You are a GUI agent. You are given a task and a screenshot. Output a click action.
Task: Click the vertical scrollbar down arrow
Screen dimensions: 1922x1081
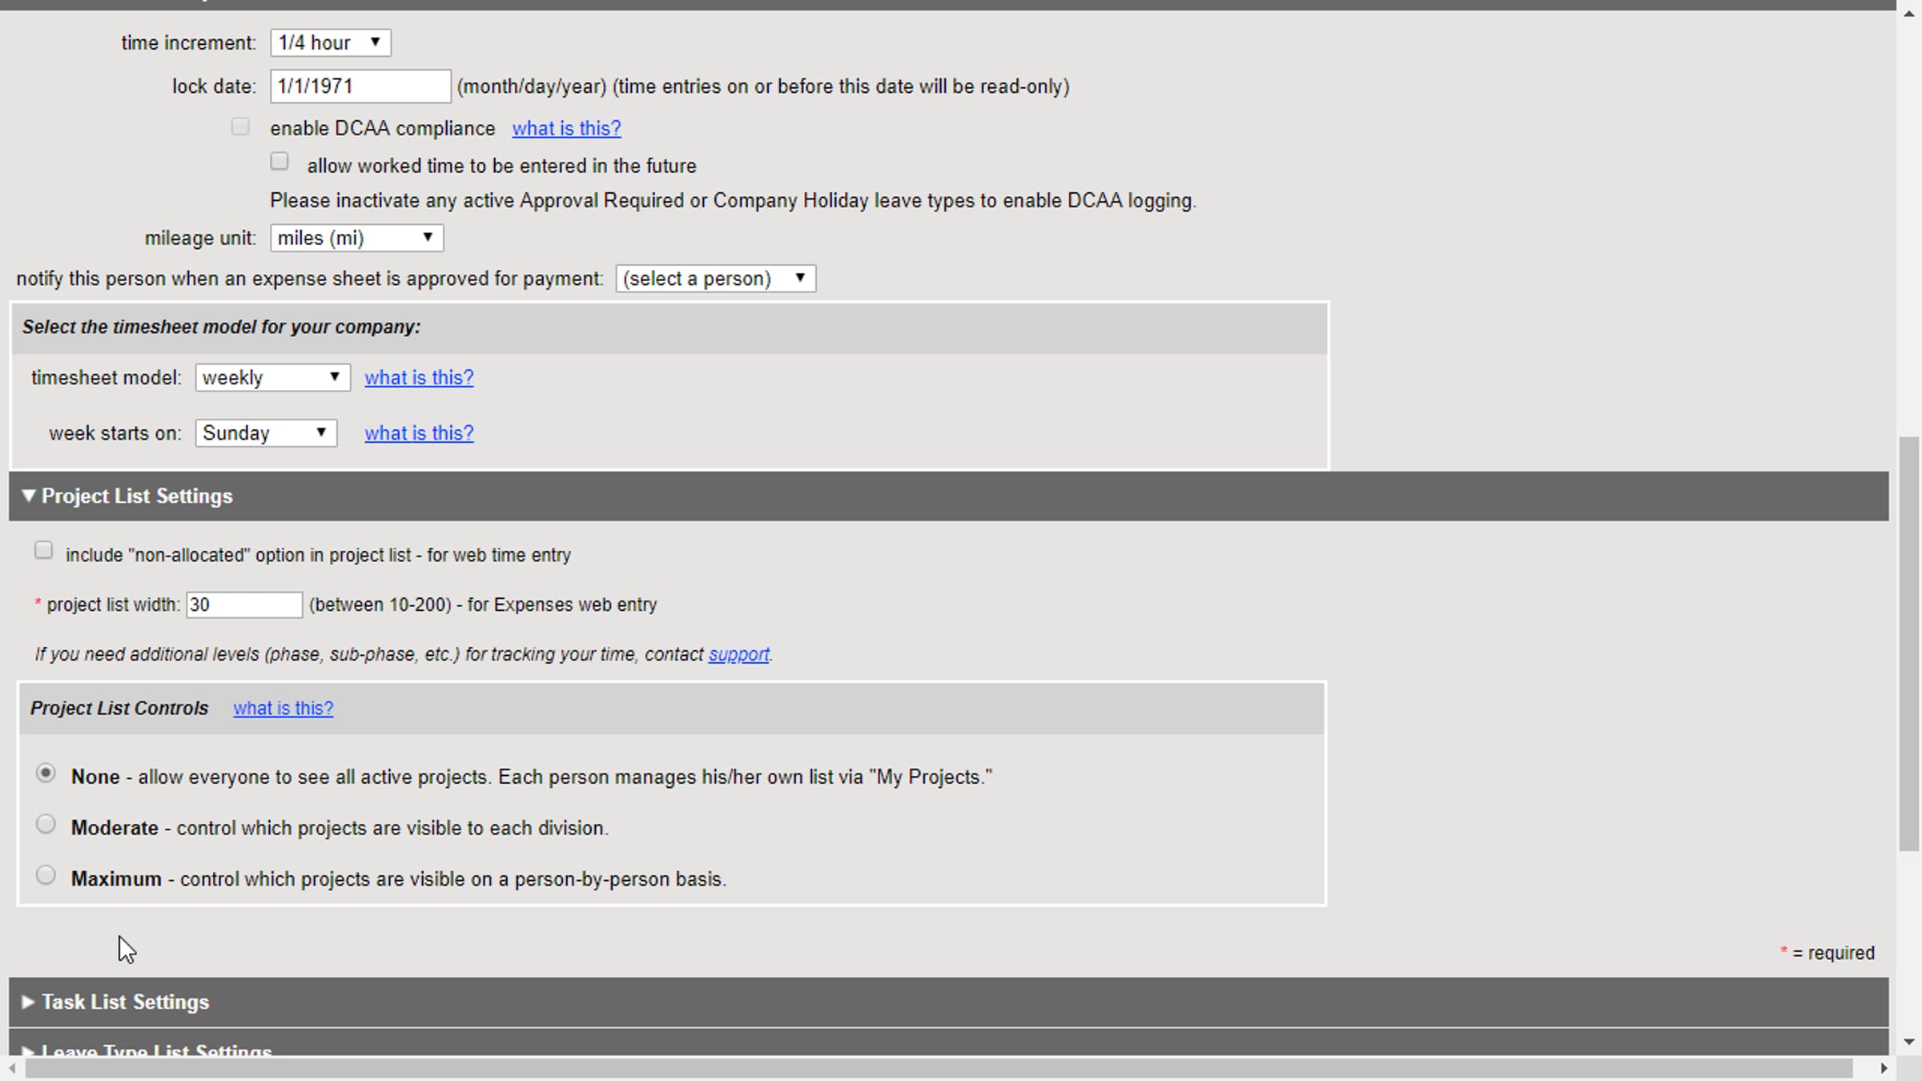coord(1909,1041)
